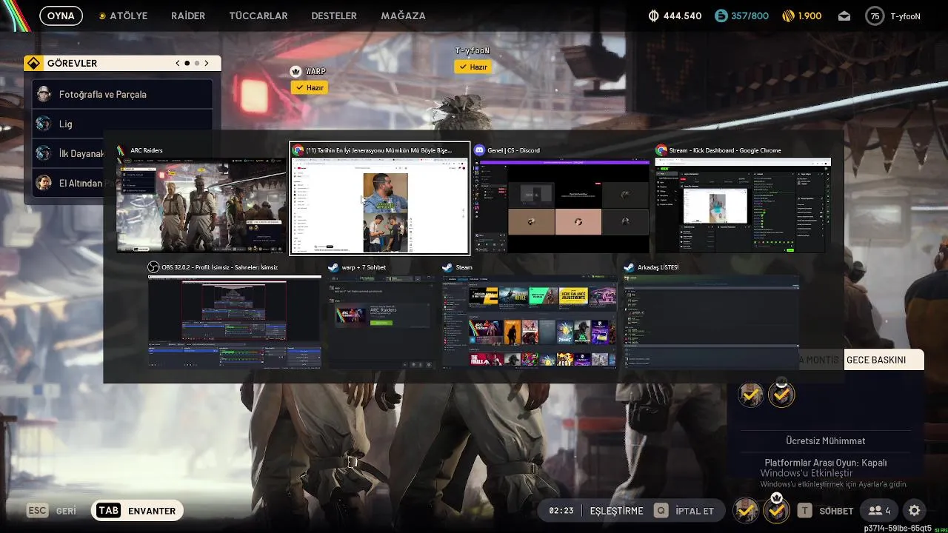The width and height of the screenshot is (948, 533).
Task: Click the gold token icon beside 1.900
Action: [x=788, y=16]
